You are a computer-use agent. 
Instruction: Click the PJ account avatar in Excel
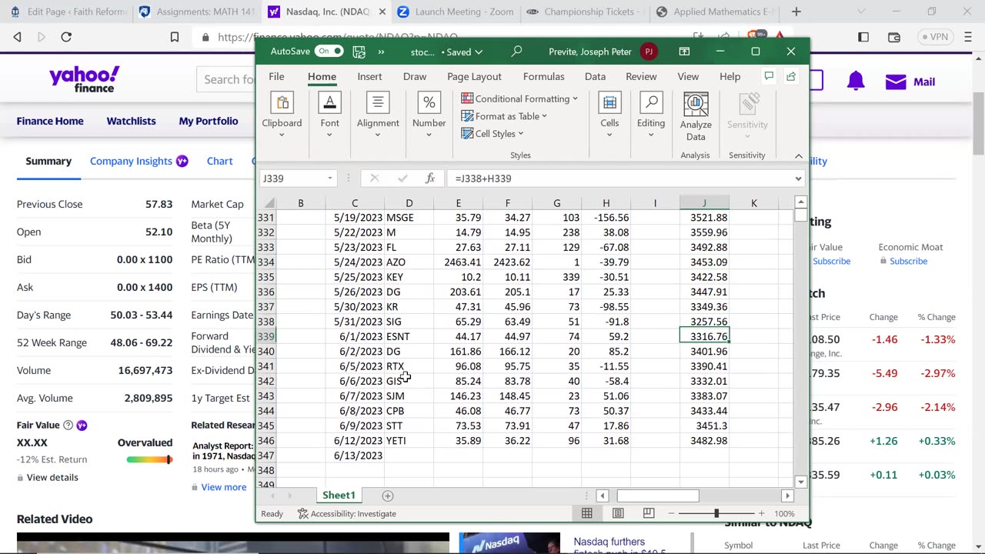(x=649, y=52)
